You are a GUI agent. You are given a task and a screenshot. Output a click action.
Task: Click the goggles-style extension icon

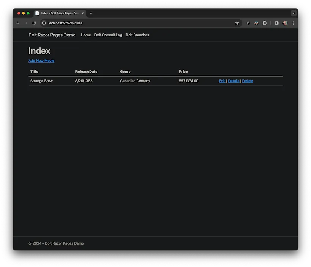click(x=256, y=23)
